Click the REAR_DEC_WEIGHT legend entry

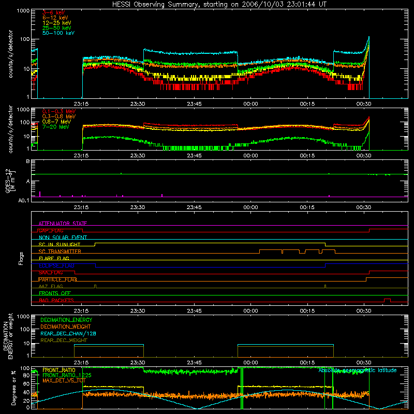point(64,341)
